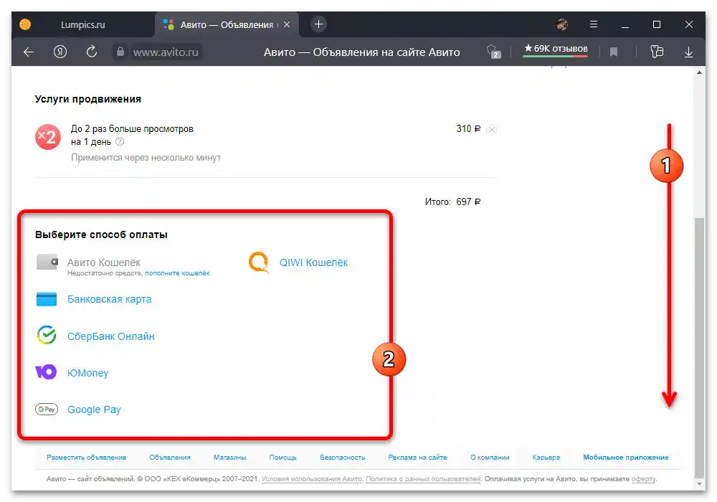717x502 pixels.
Task: Choose ЮMoney payment method
Action: tap(87, 373)
